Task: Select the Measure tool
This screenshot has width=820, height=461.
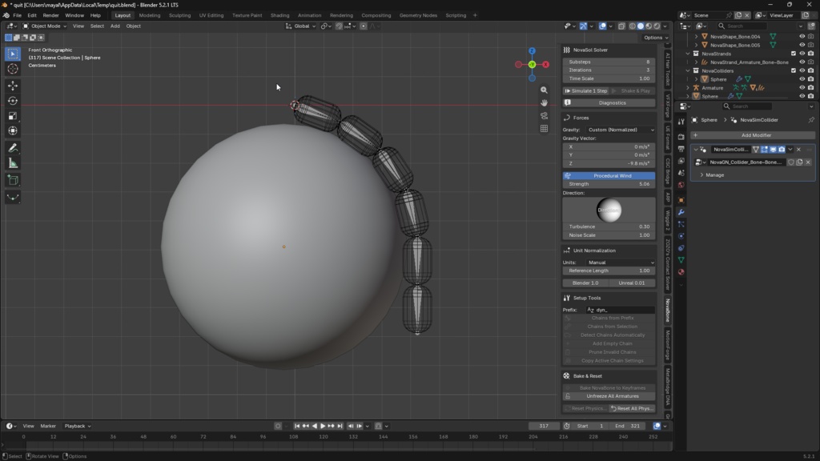Action: [13, 163]
